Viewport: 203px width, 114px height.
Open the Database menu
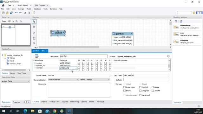click(x=37, y=9)
